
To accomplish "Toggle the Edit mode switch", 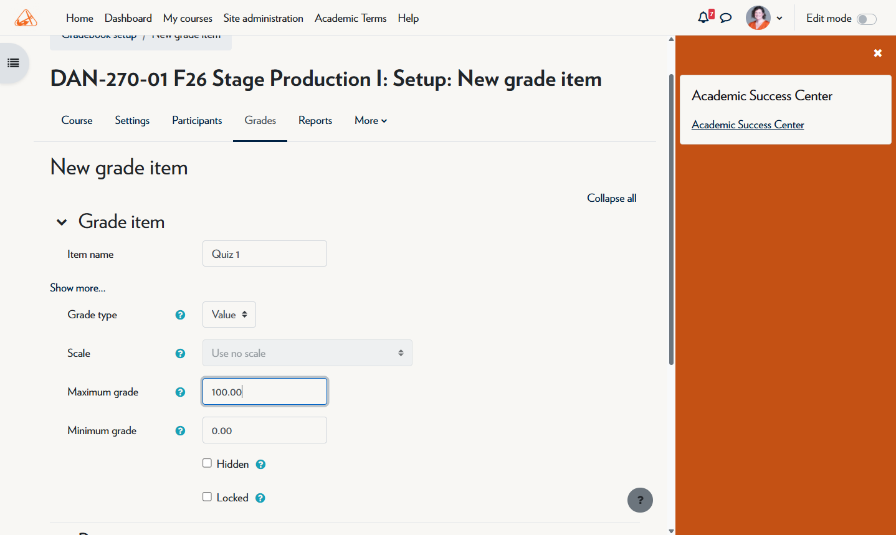I will tap(867, 19).
